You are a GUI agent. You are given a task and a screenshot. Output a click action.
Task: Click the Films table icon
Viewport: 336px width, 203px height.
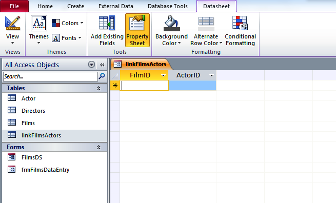(x=12, y=123)
